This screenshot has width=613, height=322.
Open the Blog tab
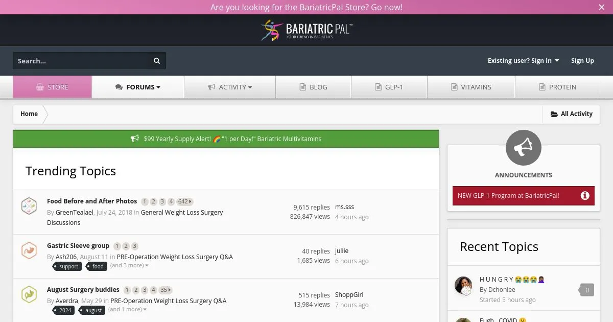(x=313, y=87)
